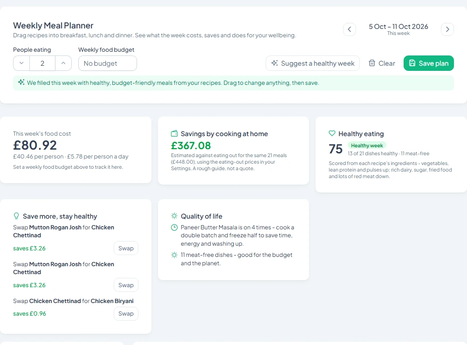Click the People eating label
This screenshot has width=467, height=345.
[x=32, y=50]
